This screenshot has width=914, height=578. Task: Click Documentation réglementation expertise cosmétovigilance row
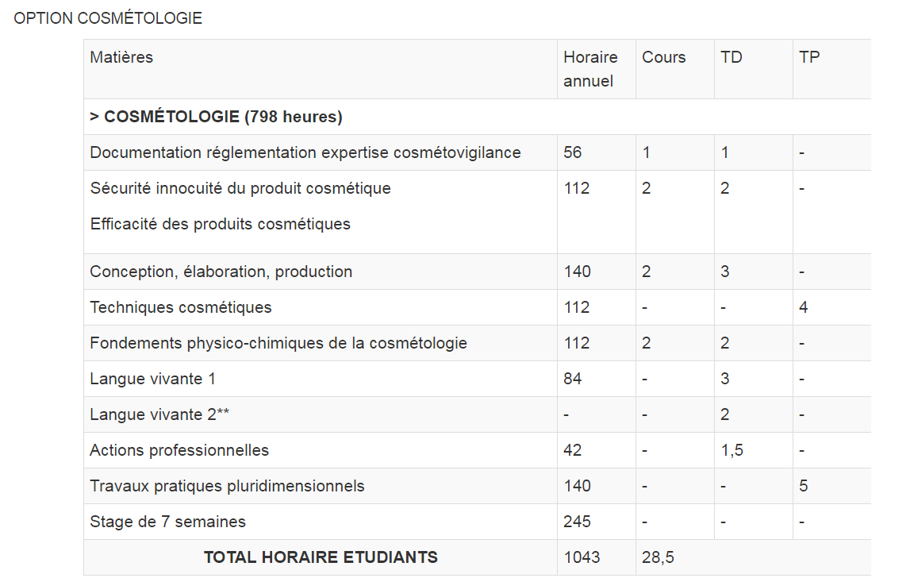tap(478, 152)
